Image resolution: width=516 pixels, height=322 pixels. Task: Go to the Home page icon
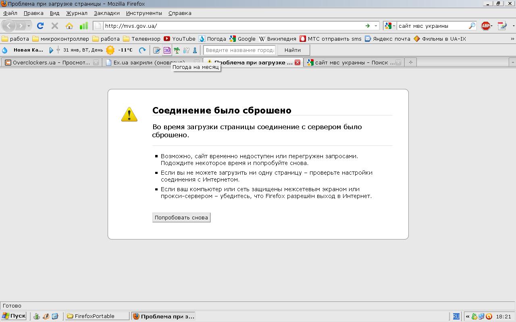tap(69, 26)
